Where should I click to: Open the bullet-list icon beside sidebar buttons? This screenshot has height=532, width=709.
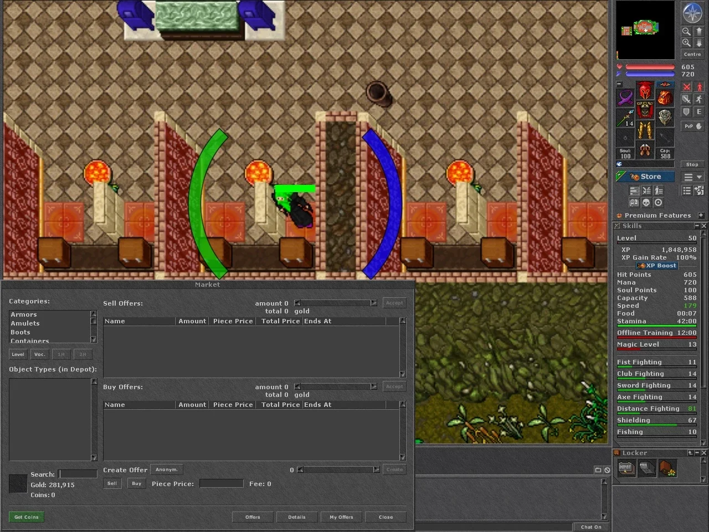coord(687,190)
